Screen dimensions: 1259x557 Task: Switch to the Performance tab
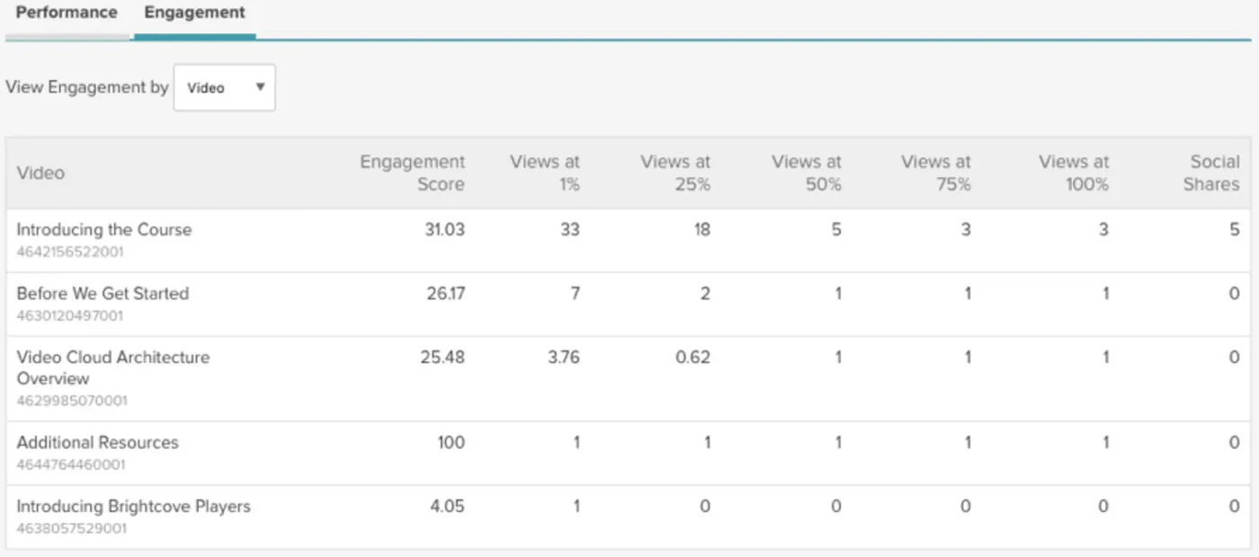coord(67,13)
